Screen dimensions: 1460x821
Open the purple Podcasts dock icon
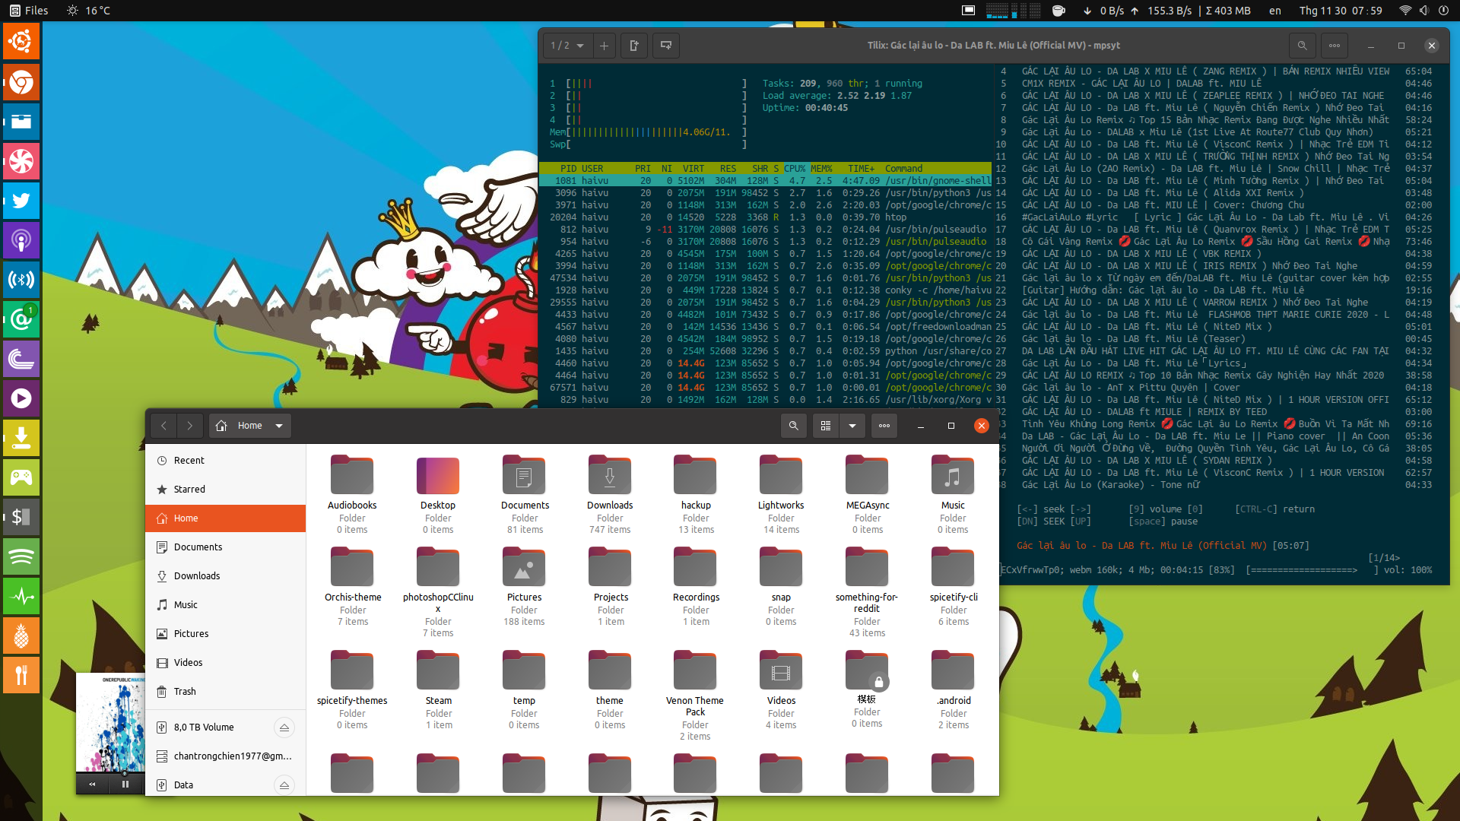[x=21, y=240]
